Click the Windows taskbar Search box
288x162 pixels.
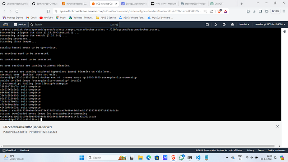(107, 158)
